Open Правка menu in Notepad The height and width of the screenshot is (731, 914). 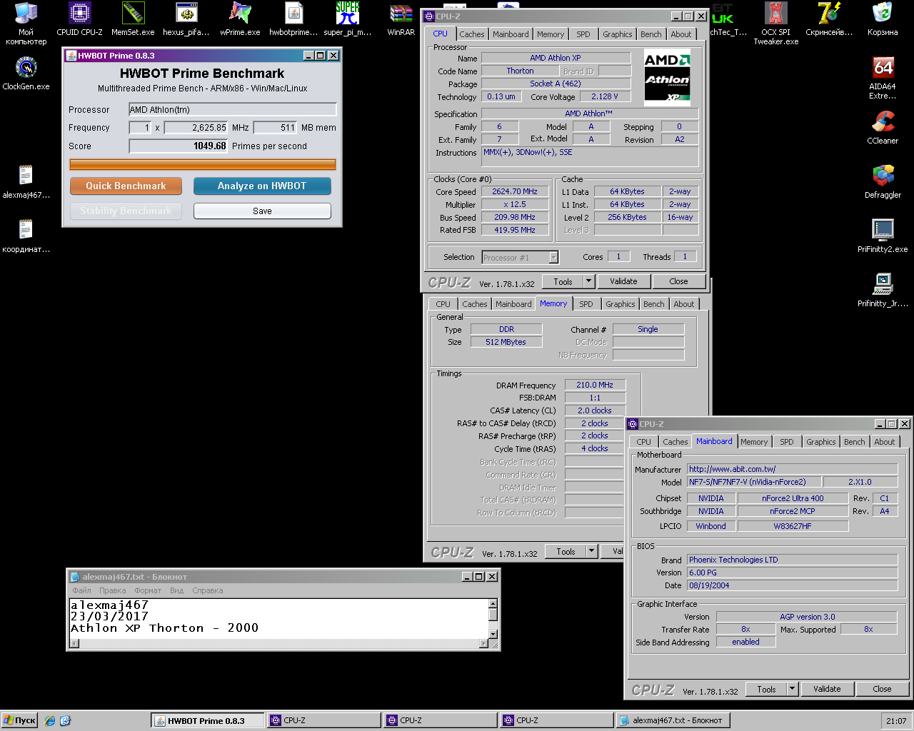coord(112,590)
